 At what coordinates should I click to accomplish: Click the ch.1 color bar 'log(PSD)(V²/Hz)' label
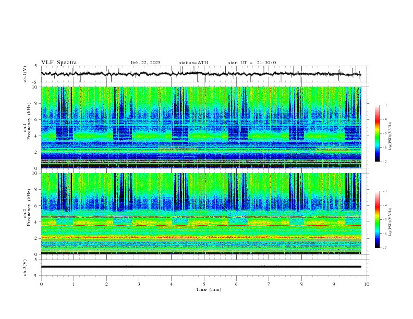391,136
